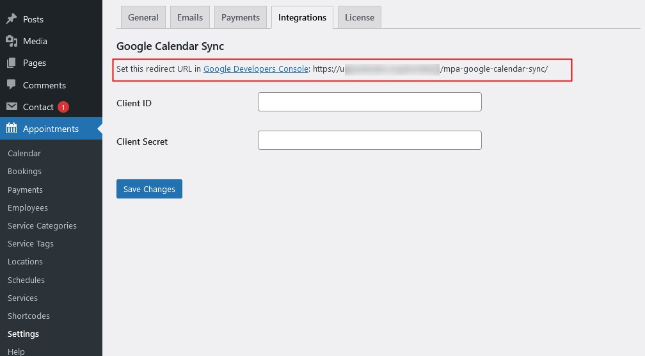Go to the Calendar submenu
Image resolution: width=645 pixels, height=356 pixels.
click(24, 153)
